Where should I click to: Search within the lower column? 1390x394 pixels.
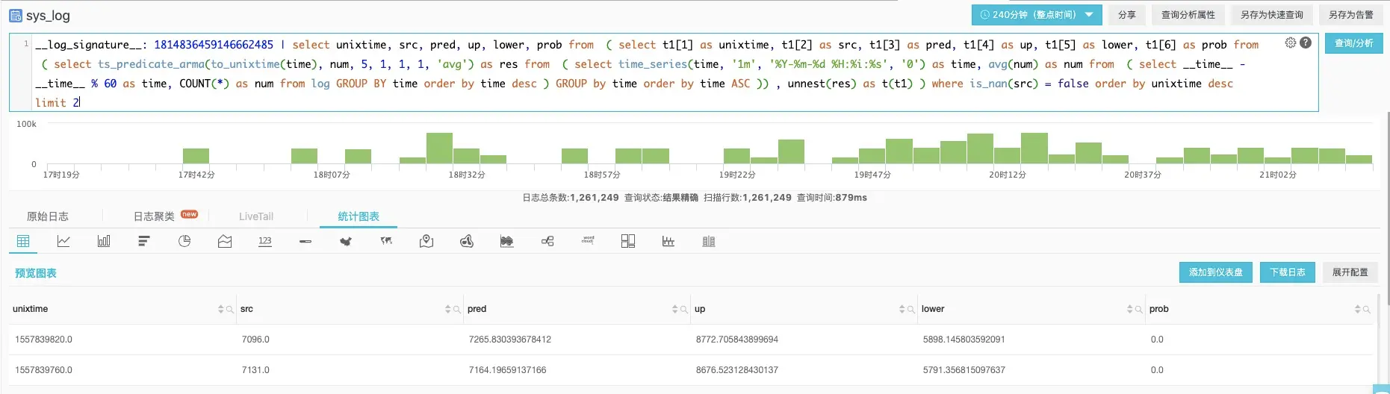point(1139,309)
